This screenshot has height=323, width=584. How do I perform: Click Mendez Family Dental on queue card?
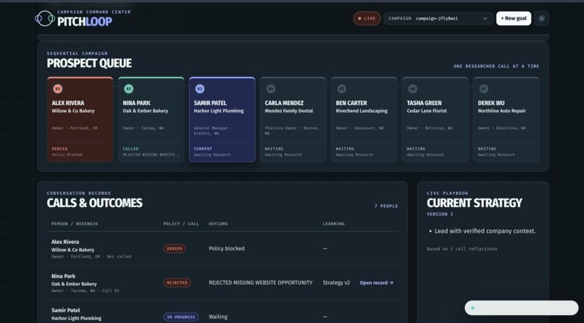(x=289, y=111)
